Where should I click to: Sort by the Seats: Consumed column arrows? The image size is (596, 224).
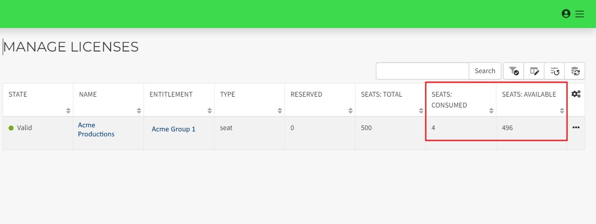coord(491,111)
